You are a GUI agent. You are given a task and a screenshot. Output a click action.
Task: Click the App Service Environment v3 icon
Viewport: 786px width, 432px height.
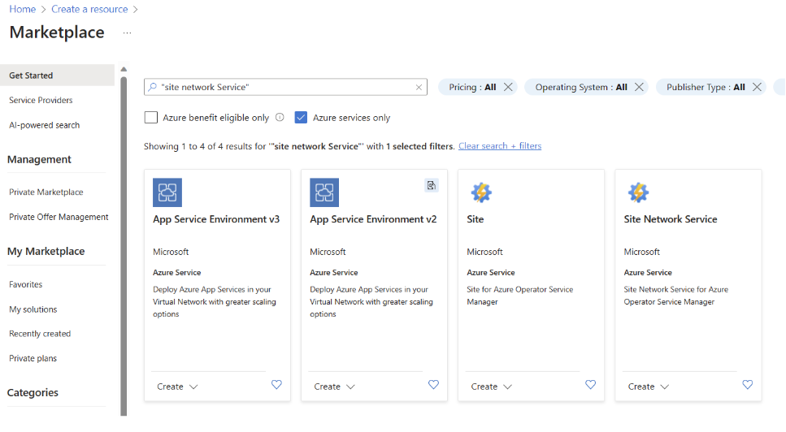tap(167, 192)
